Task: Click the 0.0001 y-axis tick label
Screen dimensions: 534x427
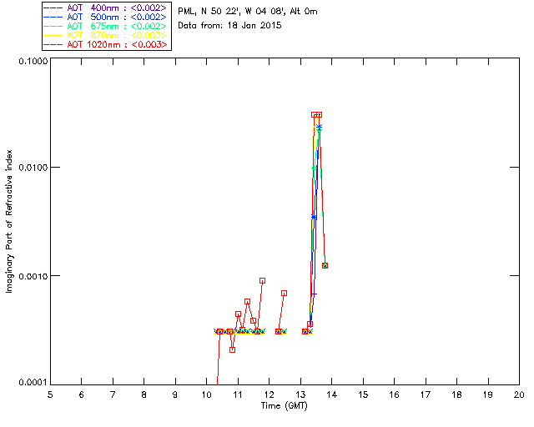Action: coord(33,383)
